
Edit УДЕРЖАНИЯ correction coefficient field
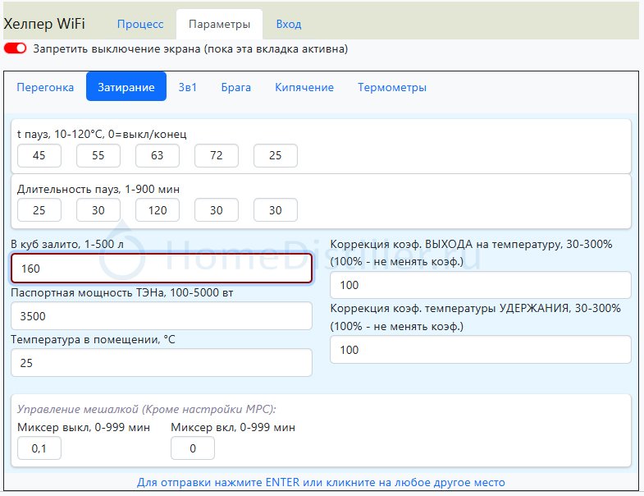pos(481,350)
